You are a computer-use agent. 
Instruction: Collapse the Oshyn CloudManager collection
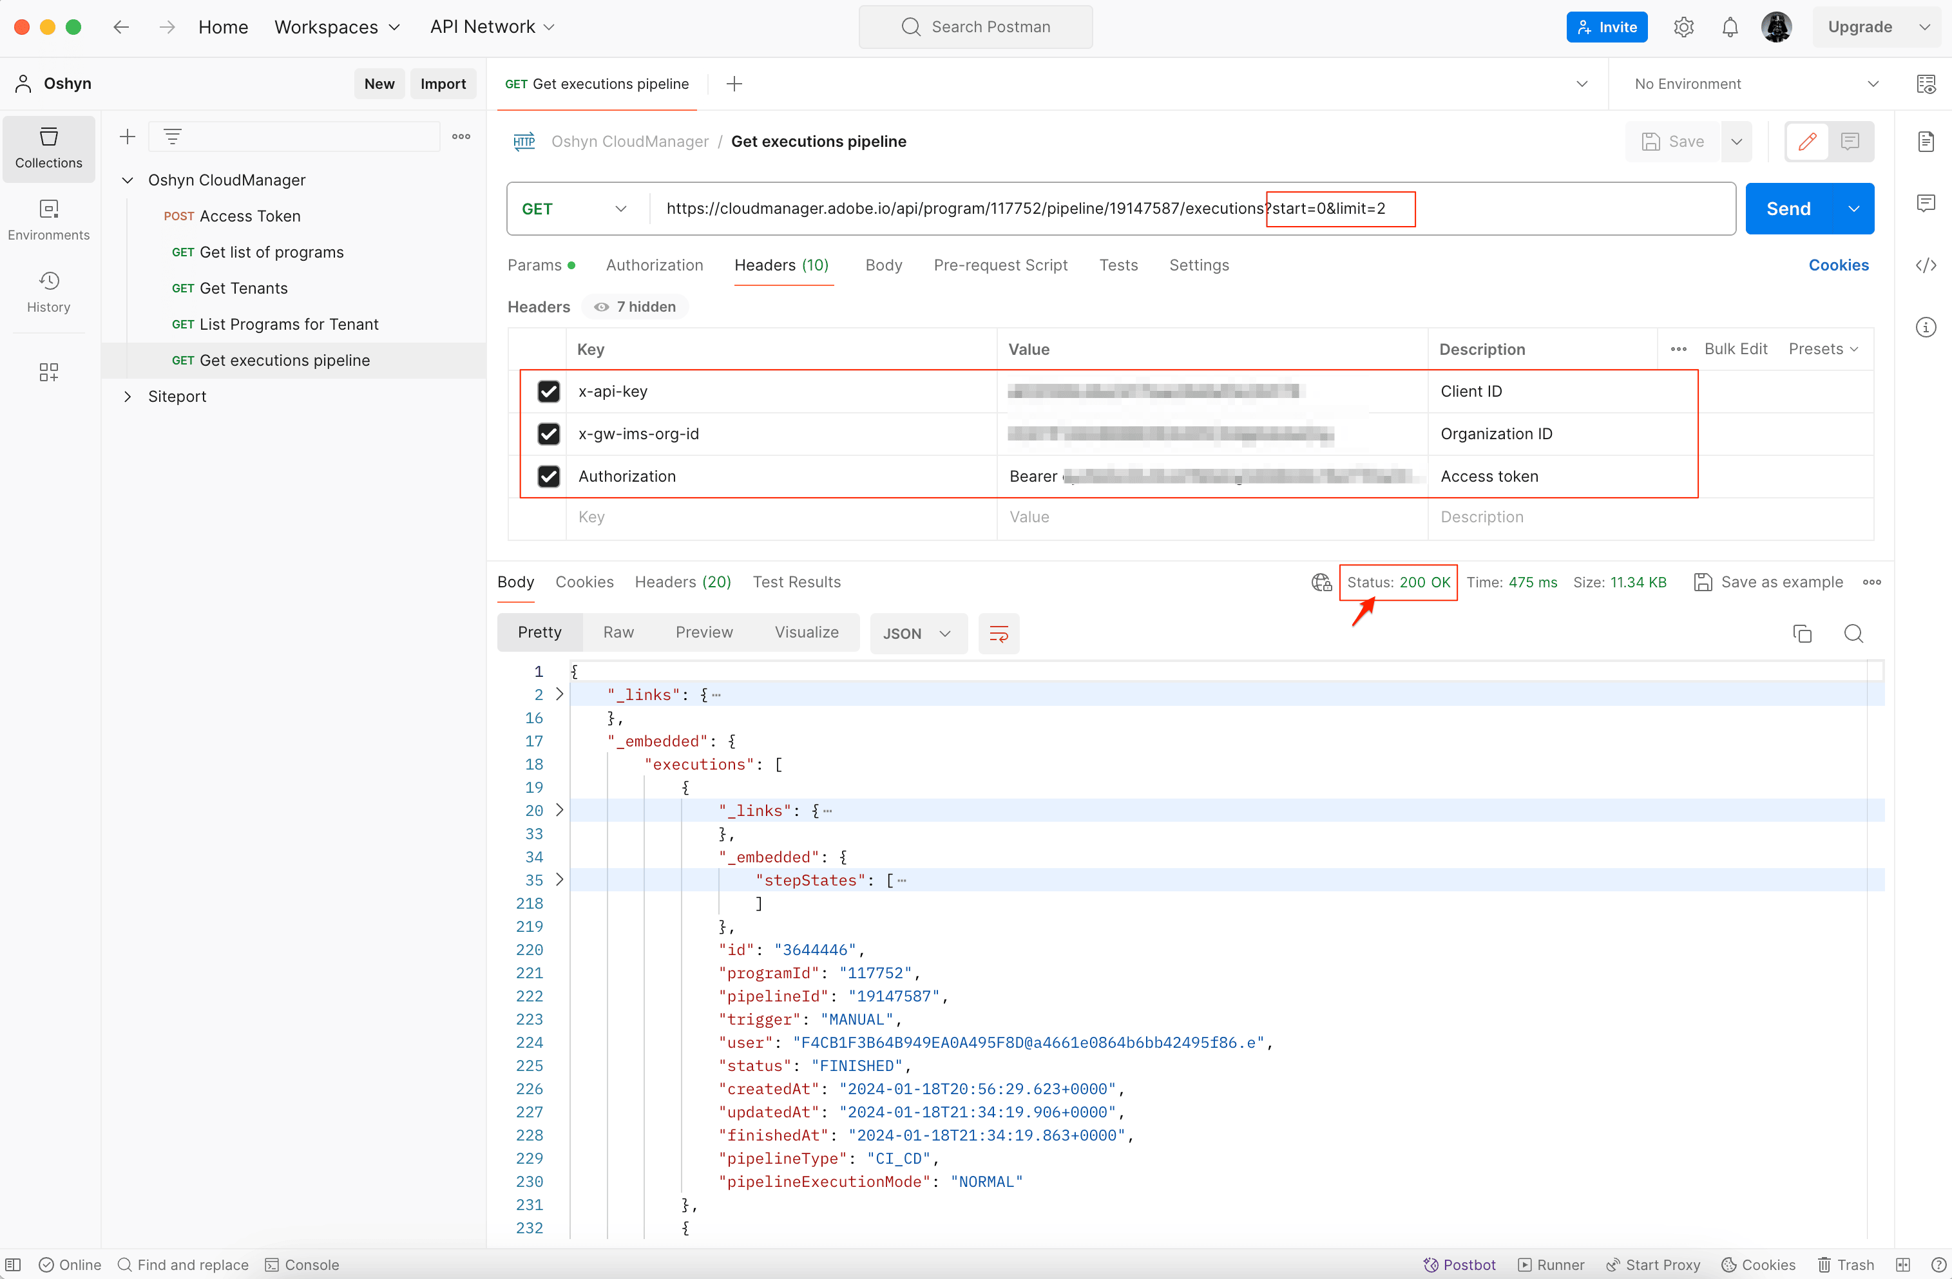127,180
